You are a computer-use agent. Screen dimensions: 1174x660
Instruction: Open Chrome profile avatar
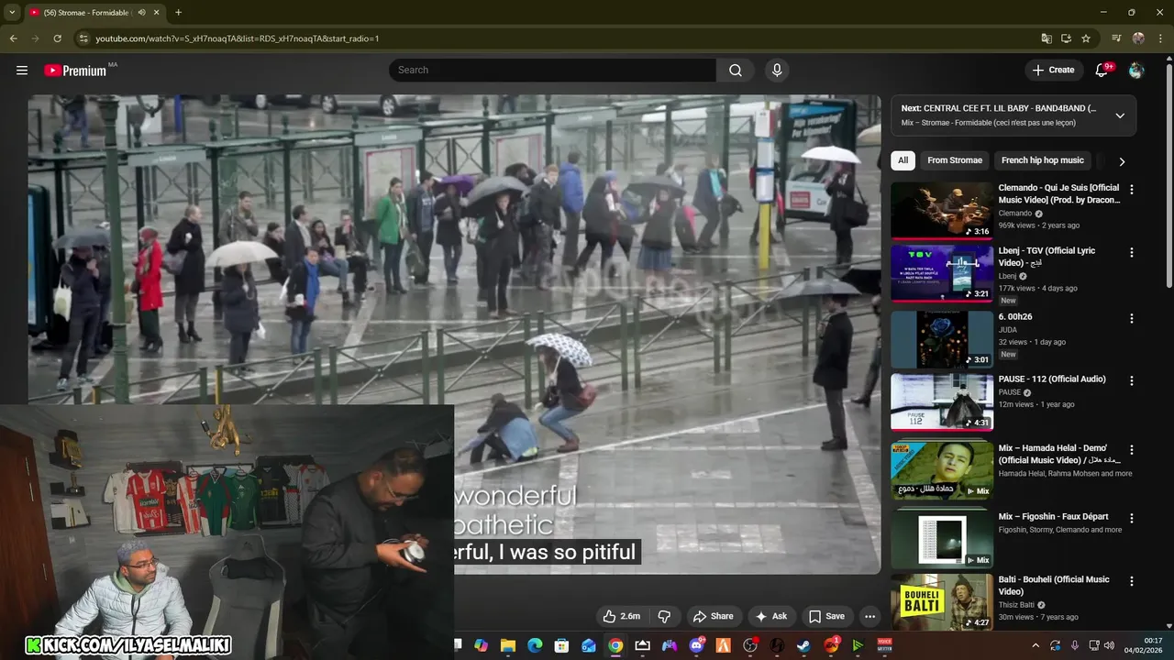click(1138, 38)
